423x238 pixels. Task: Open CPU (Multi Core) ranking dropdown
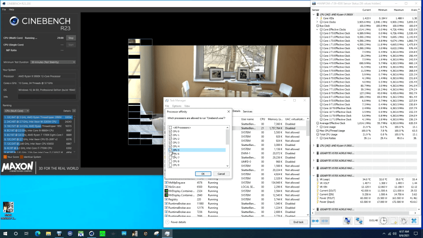pyautogui.click(x=17, y=111)
